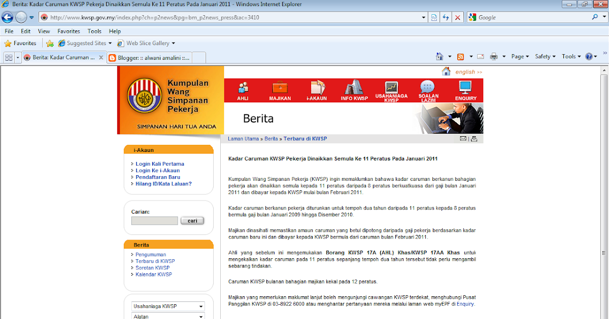Follow the Enquiry link in article text
This screenshot has width=609, height=319.
pyautogui.click(x=465, y=304)
